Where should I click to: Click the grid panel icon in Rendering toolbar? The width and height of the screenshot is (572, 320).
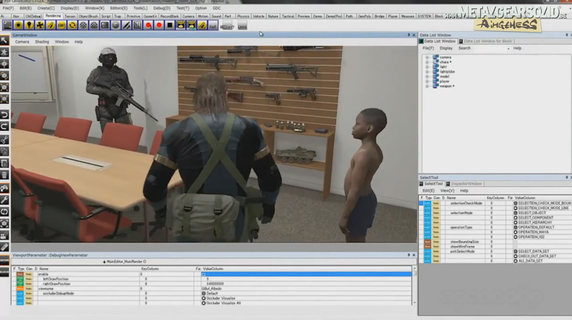point(105,25)
